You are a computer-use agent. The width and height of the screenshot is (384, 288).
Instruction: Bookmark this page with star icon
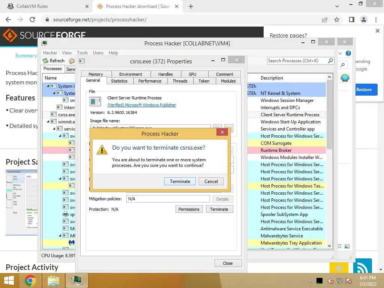click(x=337, y=19)
